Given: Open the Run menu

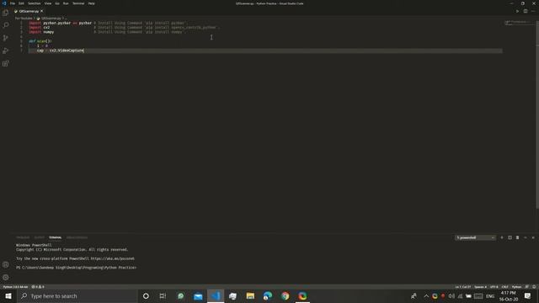Looking at the screenshot, I should 66,3.
